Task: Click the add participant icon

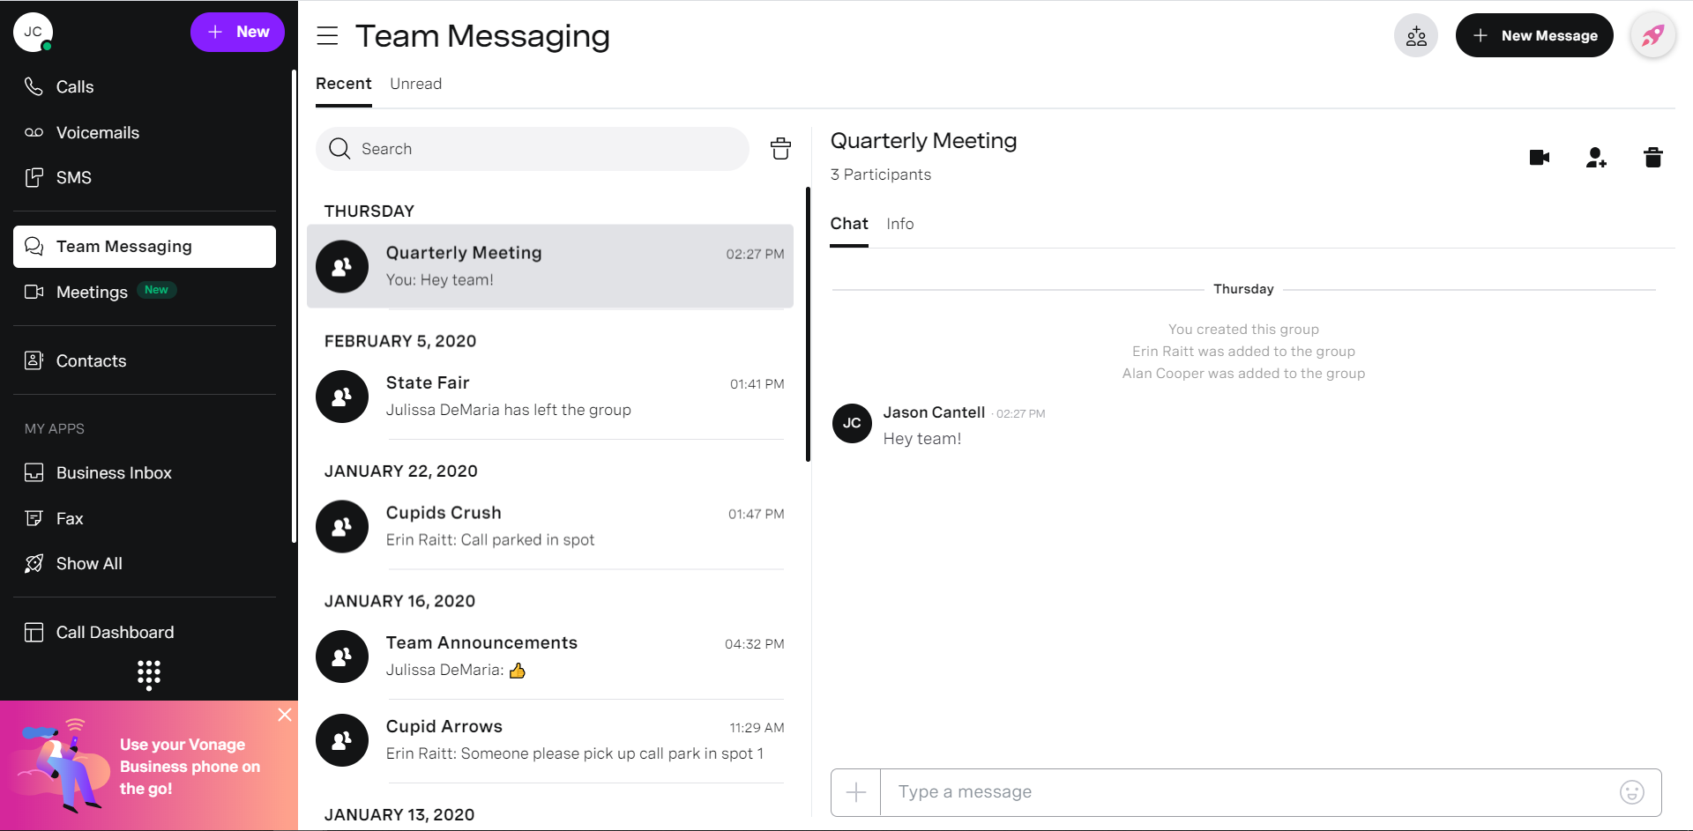Action: click(1596, 158)
